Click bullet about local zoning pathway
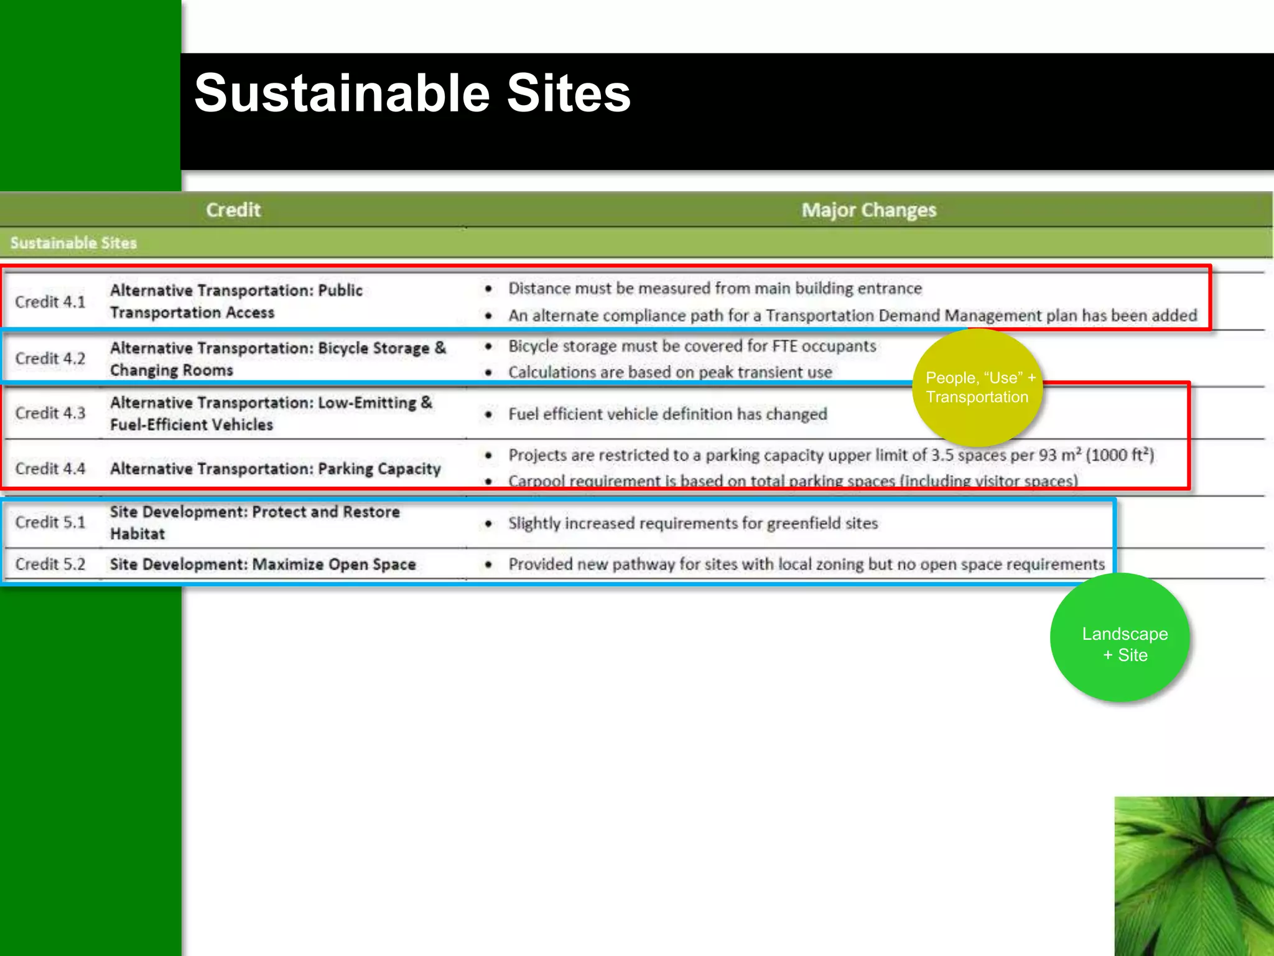This screenshot has height=956, width=1274. tap(806, 565)
